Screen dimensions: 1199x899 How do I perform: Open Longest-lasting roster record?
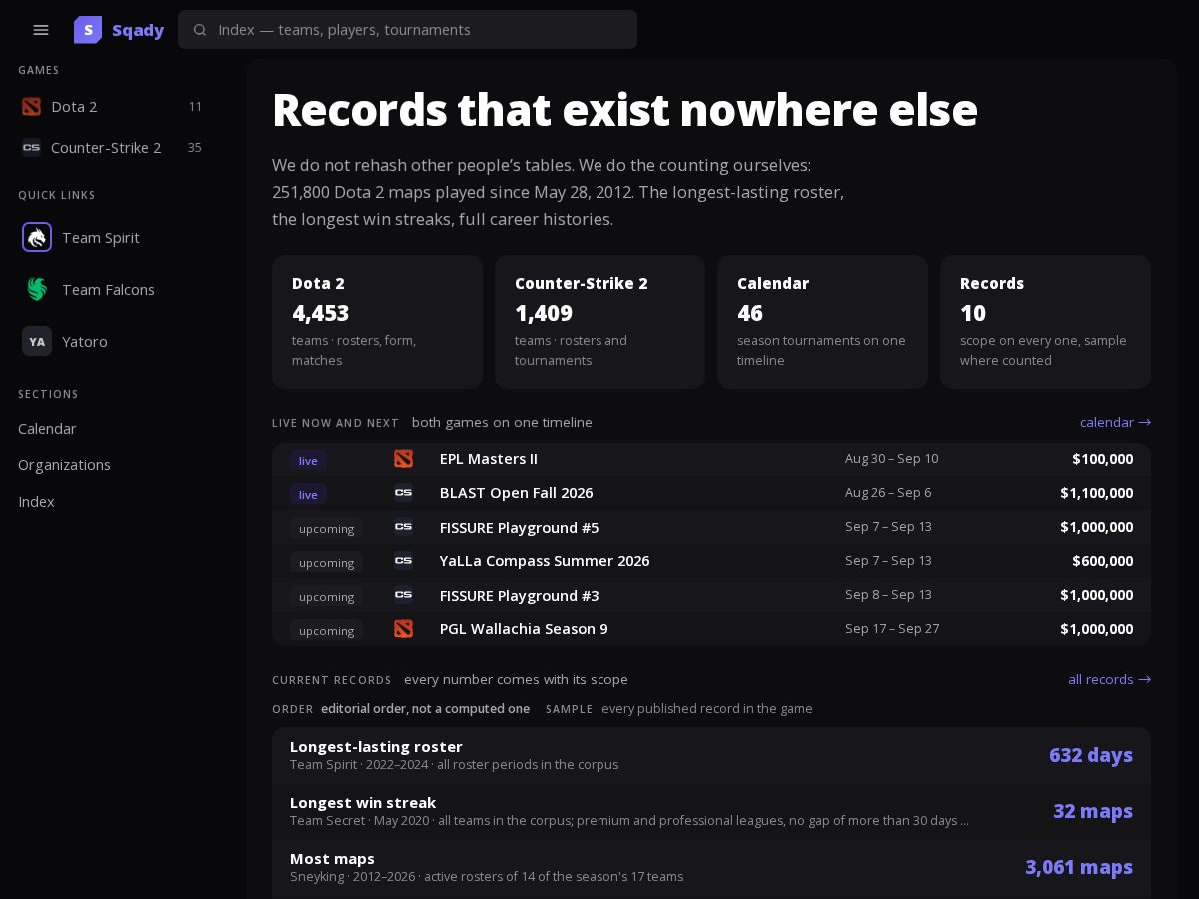click(x=711, y=755)
